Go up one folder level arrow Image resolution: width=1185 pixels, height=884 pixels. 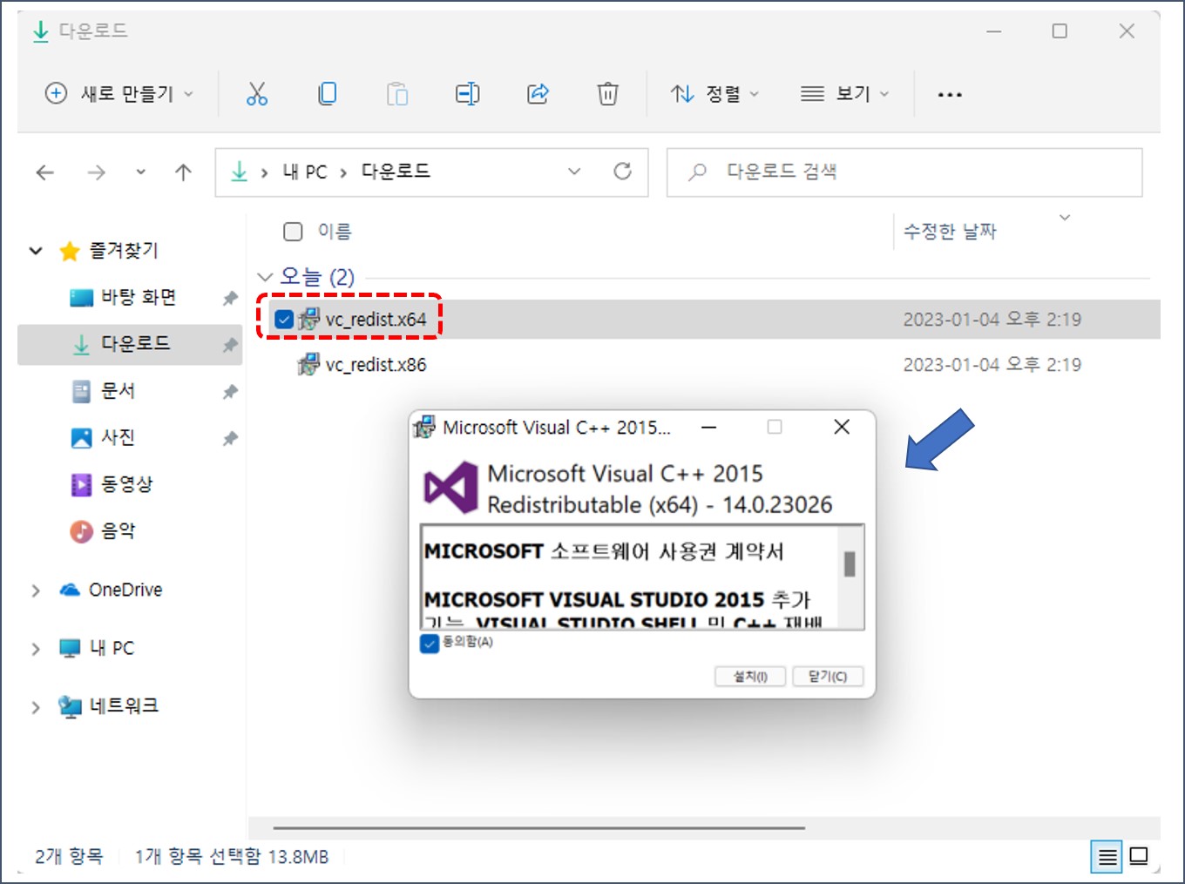[183, 172]
